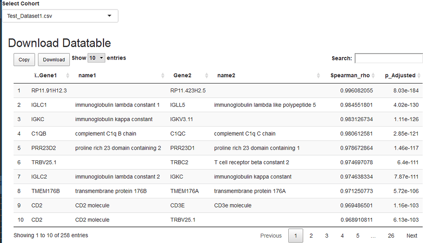Go to page 2 of the table

click(x=311, y=236)
